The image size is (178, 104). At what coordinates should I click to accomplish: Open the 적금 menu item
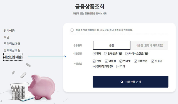pyautogui.click(x=6, y=37)
